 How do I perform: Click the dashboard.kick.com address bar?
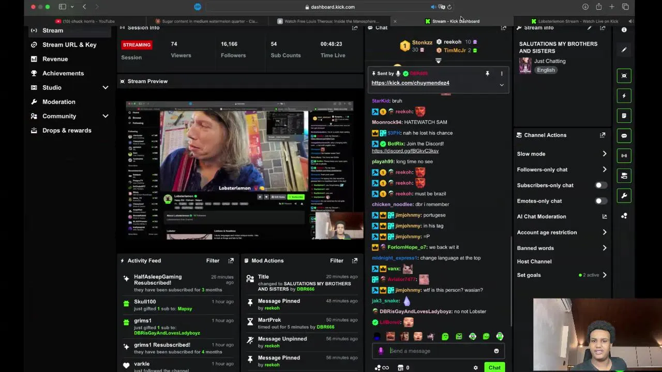tap(330, 7)
